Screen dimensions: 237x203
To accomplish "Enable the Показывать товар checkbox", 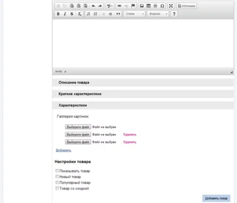I will pos(57,171).
